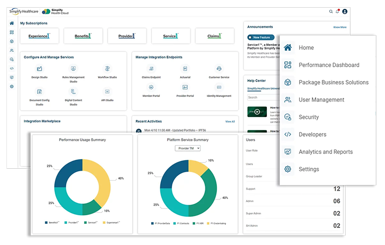Launch the Workflow Studio icon
385x245 pixels.
(x=107, y=69)
